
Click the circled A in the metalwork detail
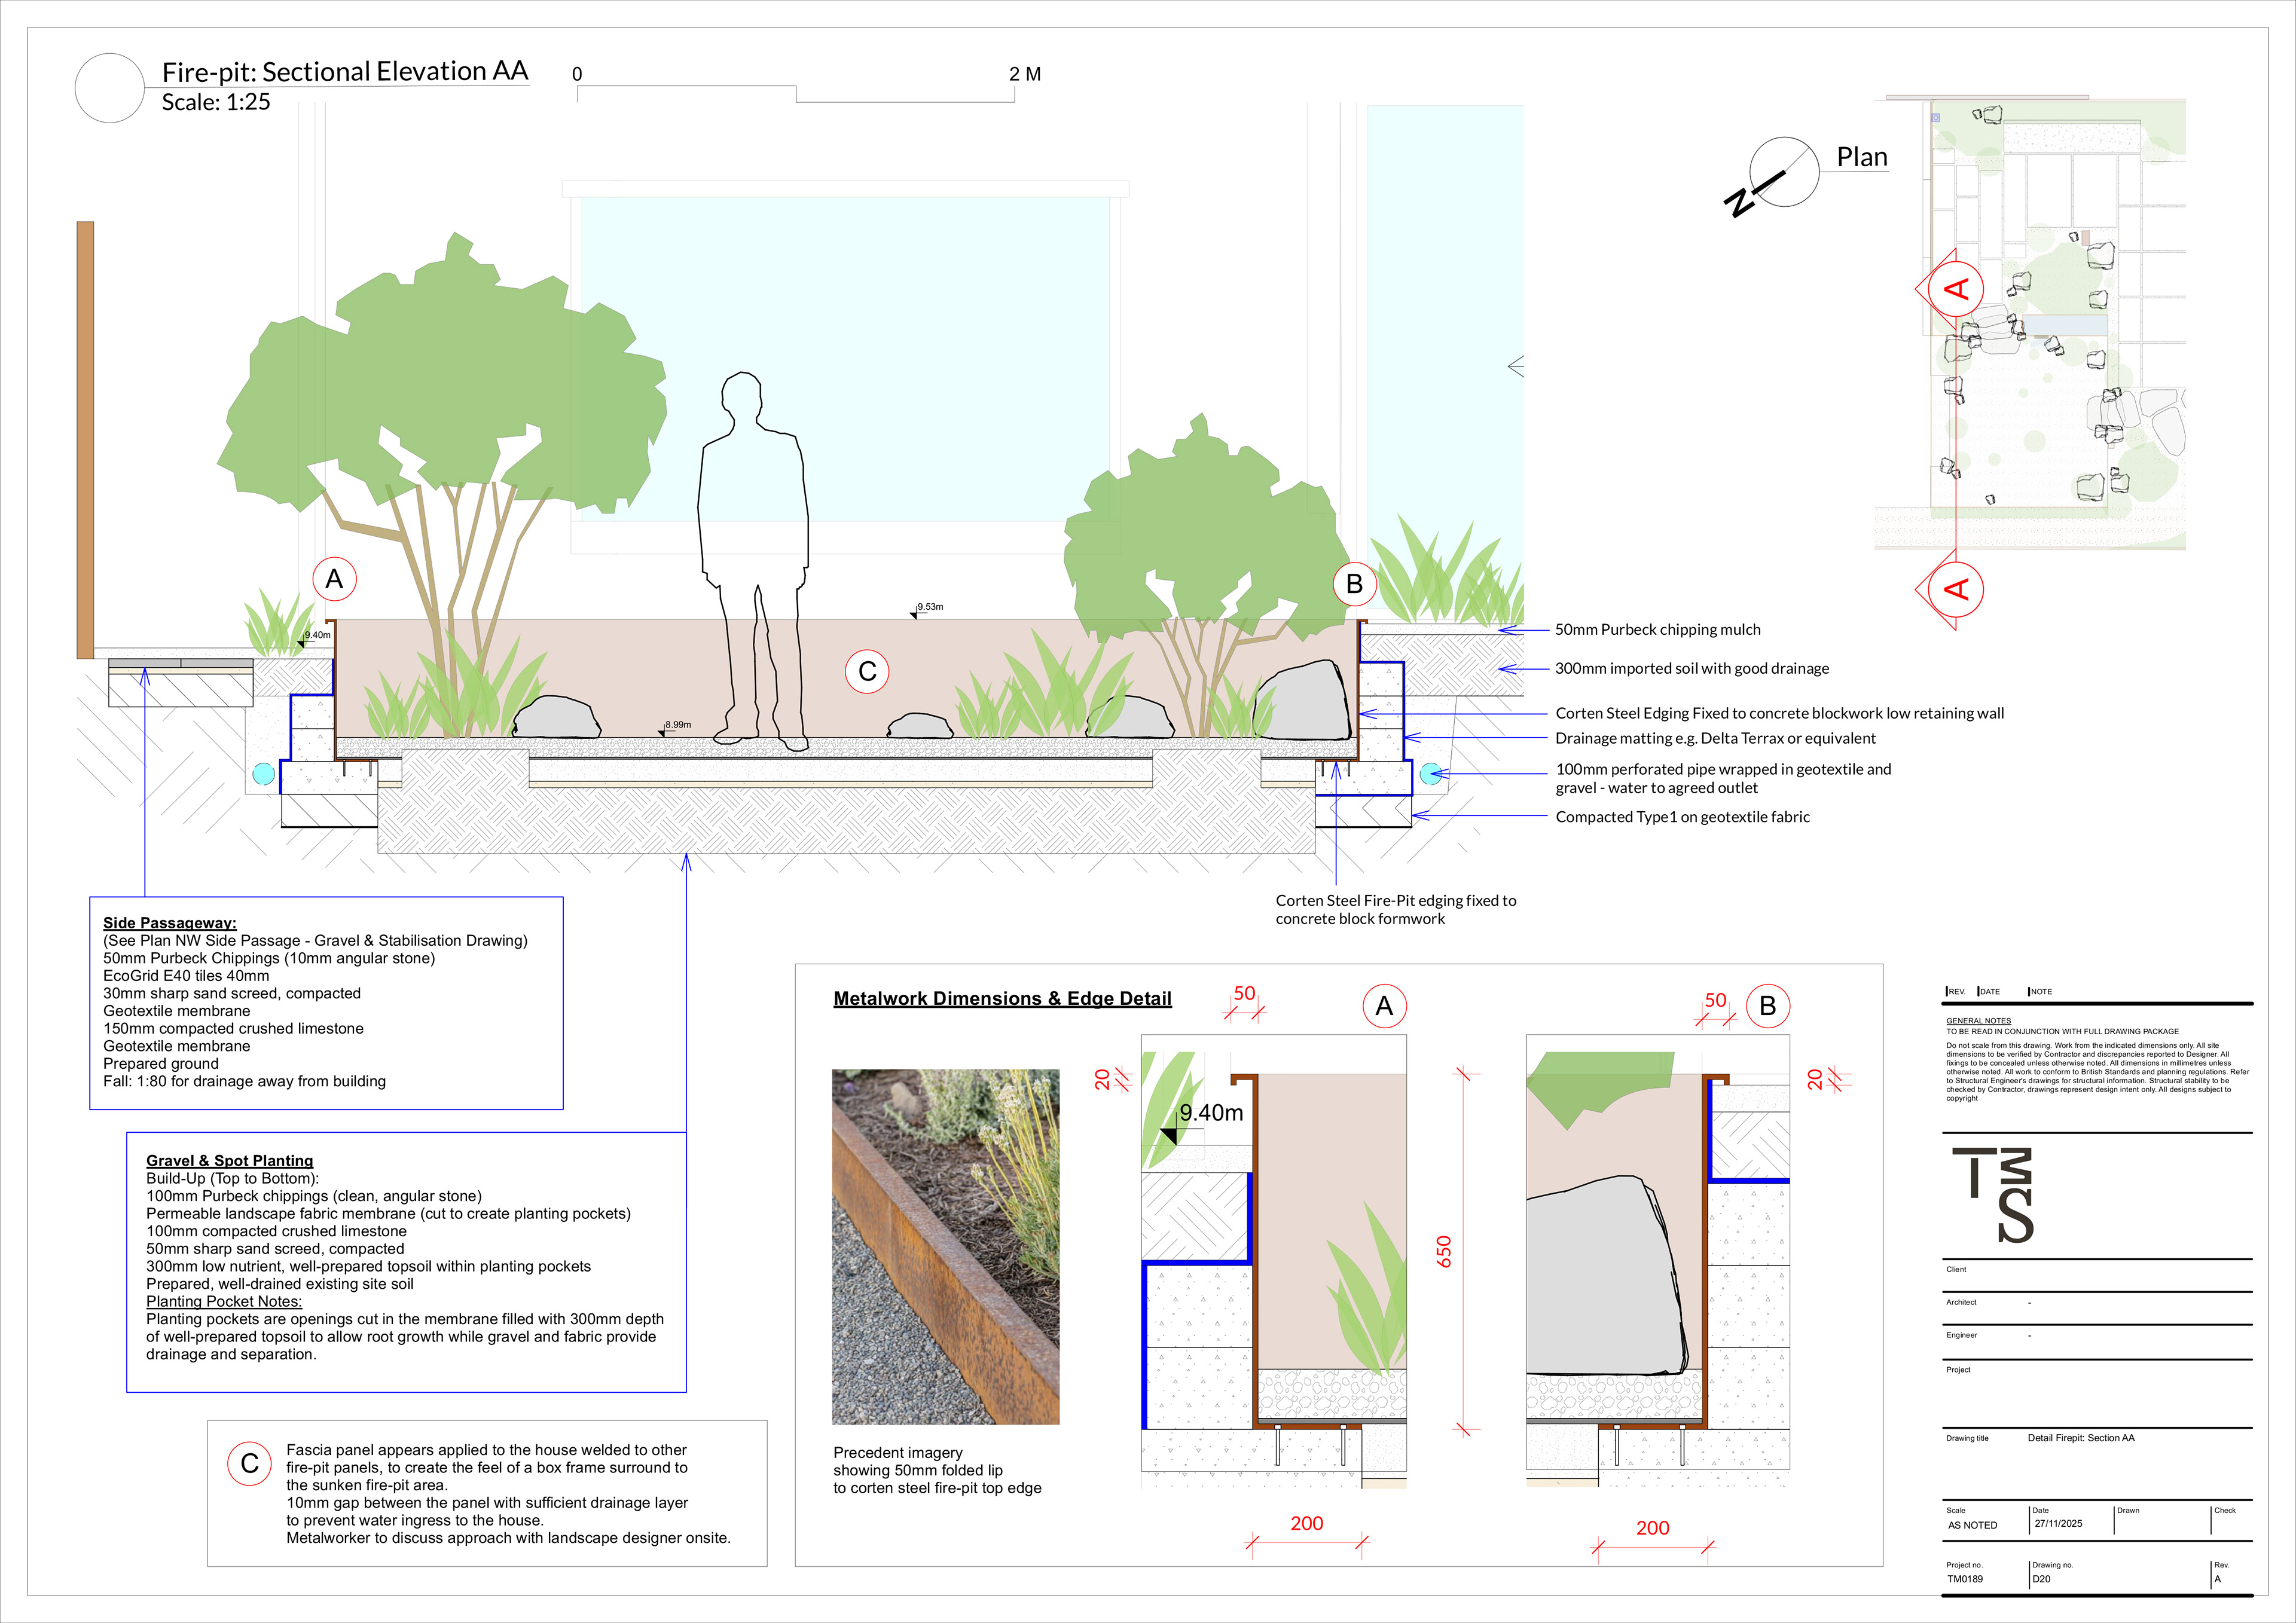tap(1384, 1006)
